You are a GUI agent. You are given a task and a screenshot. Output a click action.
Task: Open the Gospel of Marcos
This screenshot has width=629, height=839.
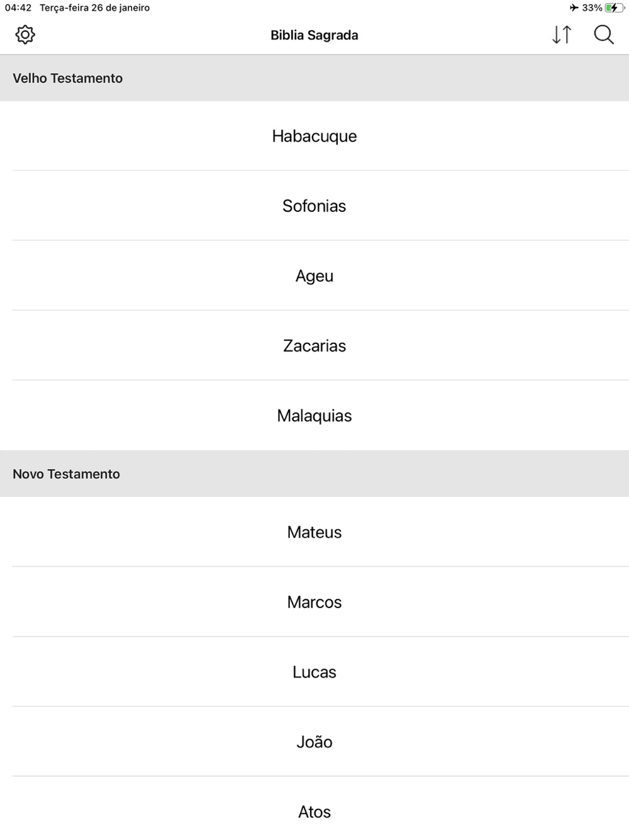click(x=314, y=602)
